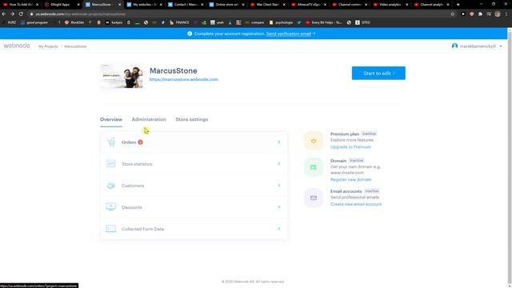This screenshot has height=288, width=512.
Task: Switch to the How To Add browser tab
Action: coord(21,5)
